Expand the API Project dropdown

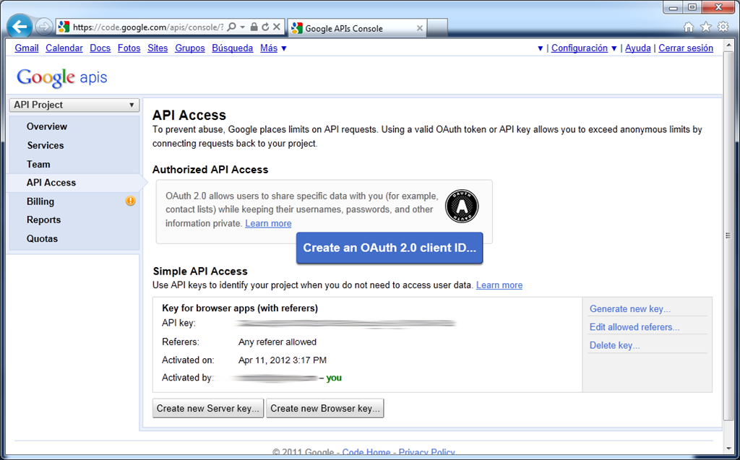tap(74, 105)
